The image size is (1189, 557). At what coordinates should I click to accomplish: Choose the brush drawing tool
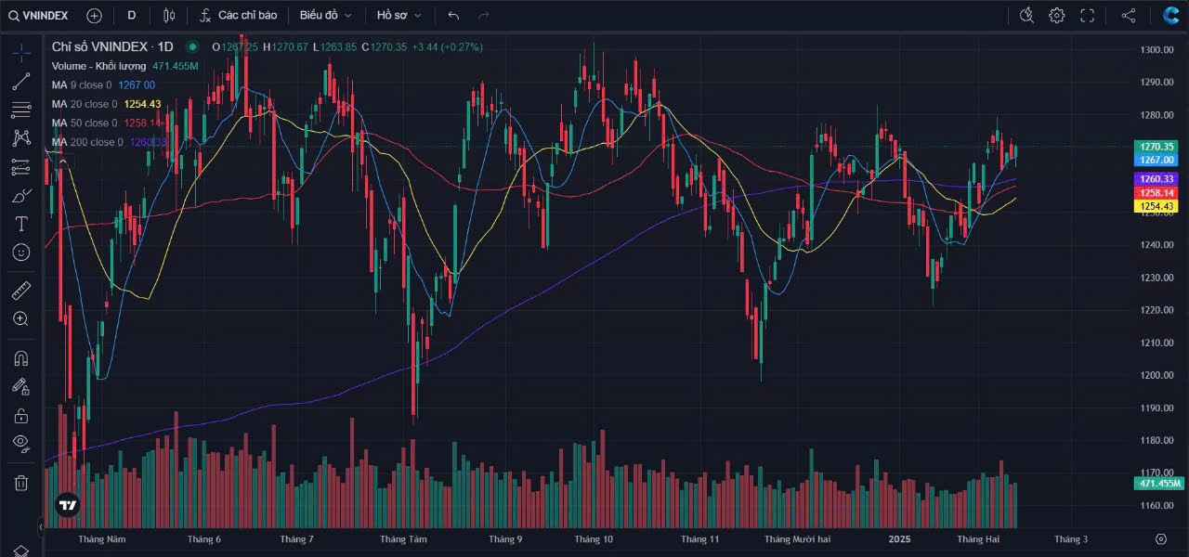[20, 196]
